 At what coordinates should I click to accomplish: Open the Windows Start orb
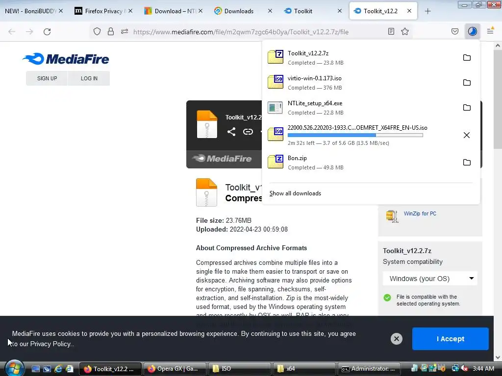pyautogui.click(x=14, y=368)
